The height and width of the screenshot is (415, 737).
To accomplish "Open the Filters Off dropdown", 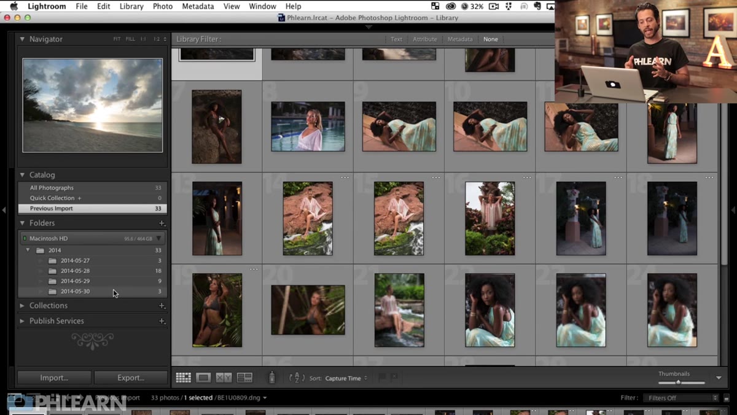I will pyautogui.click(x=680, y=398).
